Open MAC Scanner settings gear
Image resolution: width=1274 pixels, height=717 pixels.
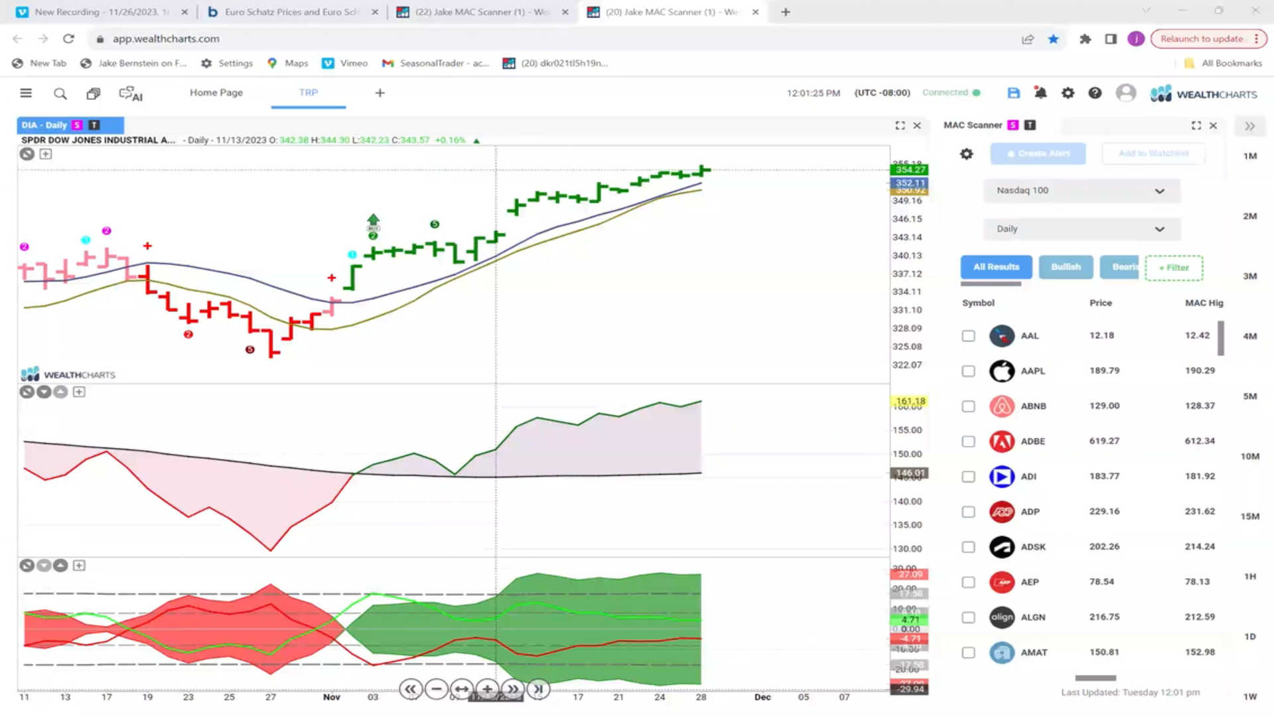pos(967,154)
